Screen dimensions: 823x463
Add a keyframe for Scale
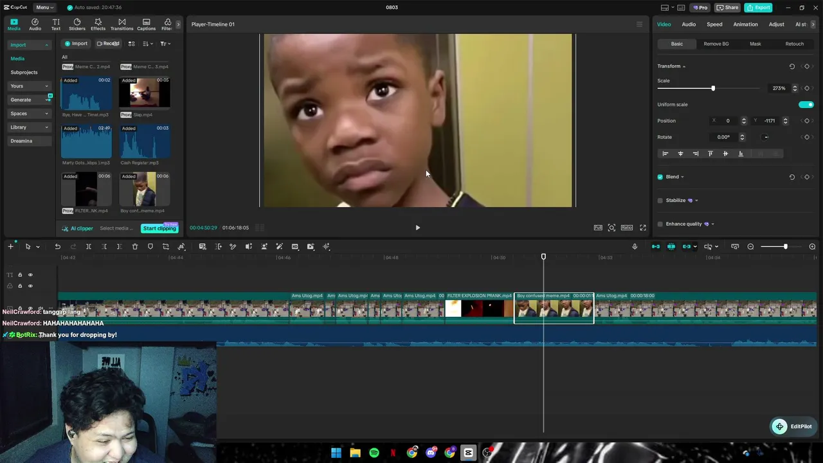pyautogui.click(x=807, y=88)
